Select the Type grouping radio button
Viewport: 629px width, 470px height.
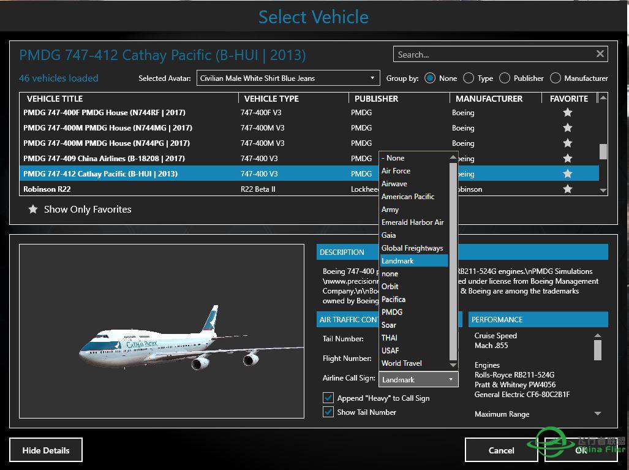468,78
